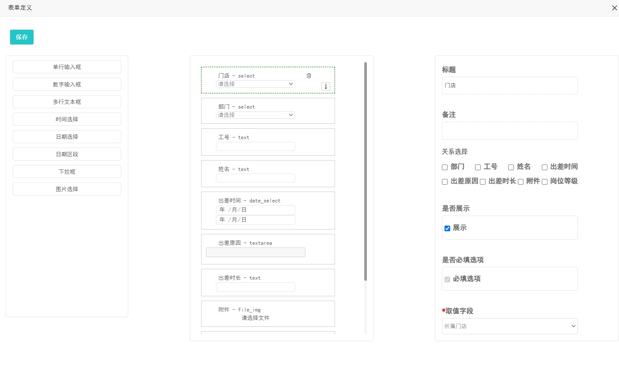Viewport: 619px width, 384px height.
Task: Open the 门店 select dropdown
Action: [x=256, y=84]
